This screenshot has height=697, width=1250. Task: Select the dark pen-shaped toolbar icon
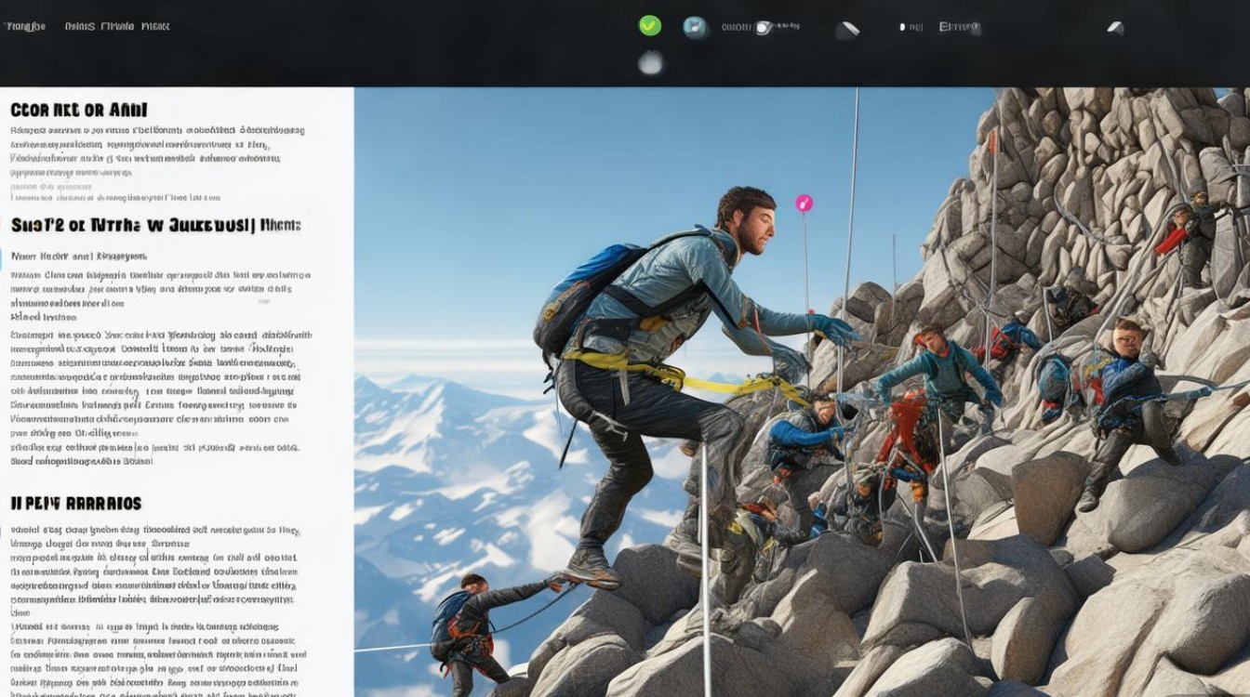coord(847,27)
